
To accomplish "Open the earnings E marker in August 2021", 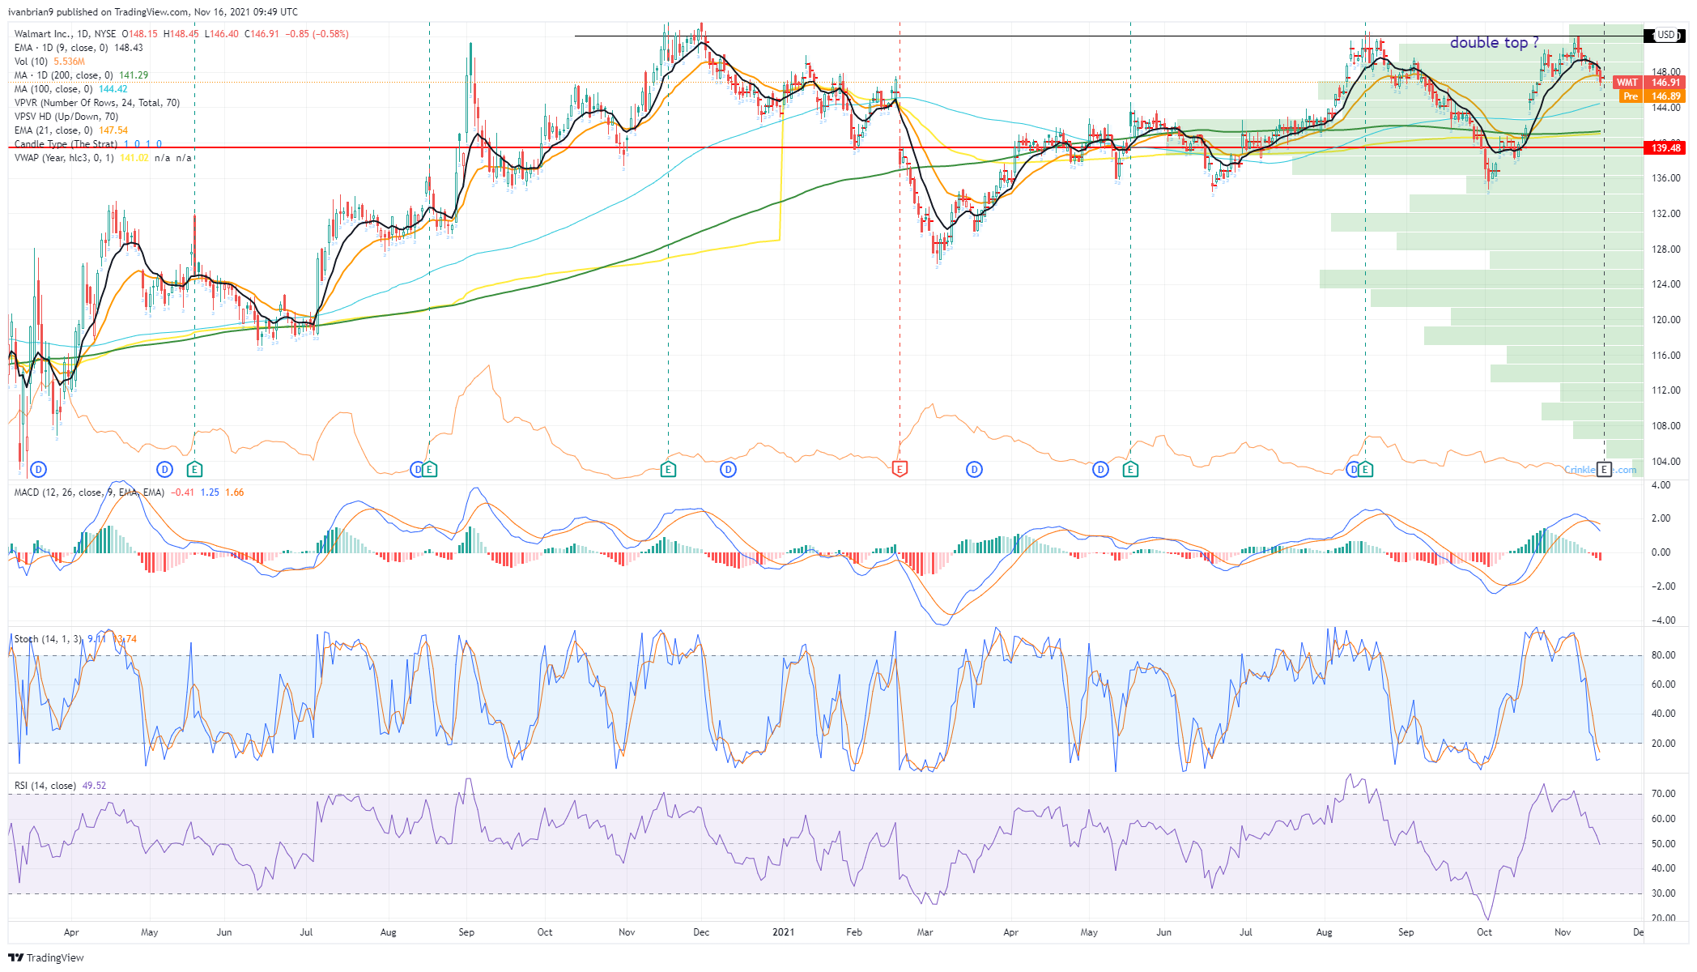I will (1365, 470).
